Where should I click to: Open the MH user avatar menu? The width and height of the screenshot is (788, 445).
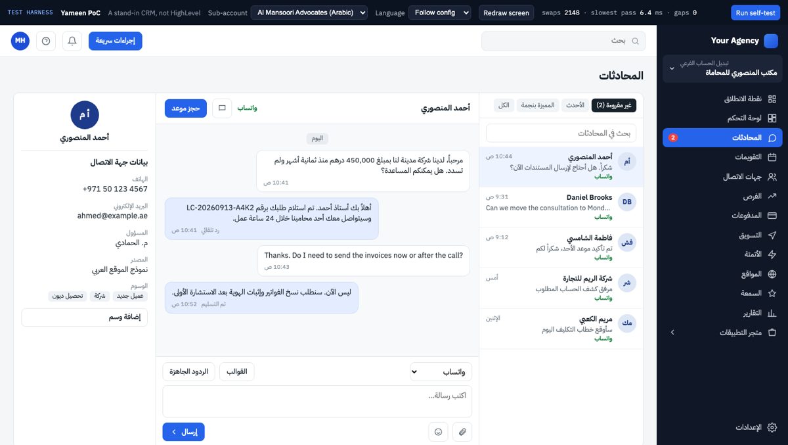20,41
